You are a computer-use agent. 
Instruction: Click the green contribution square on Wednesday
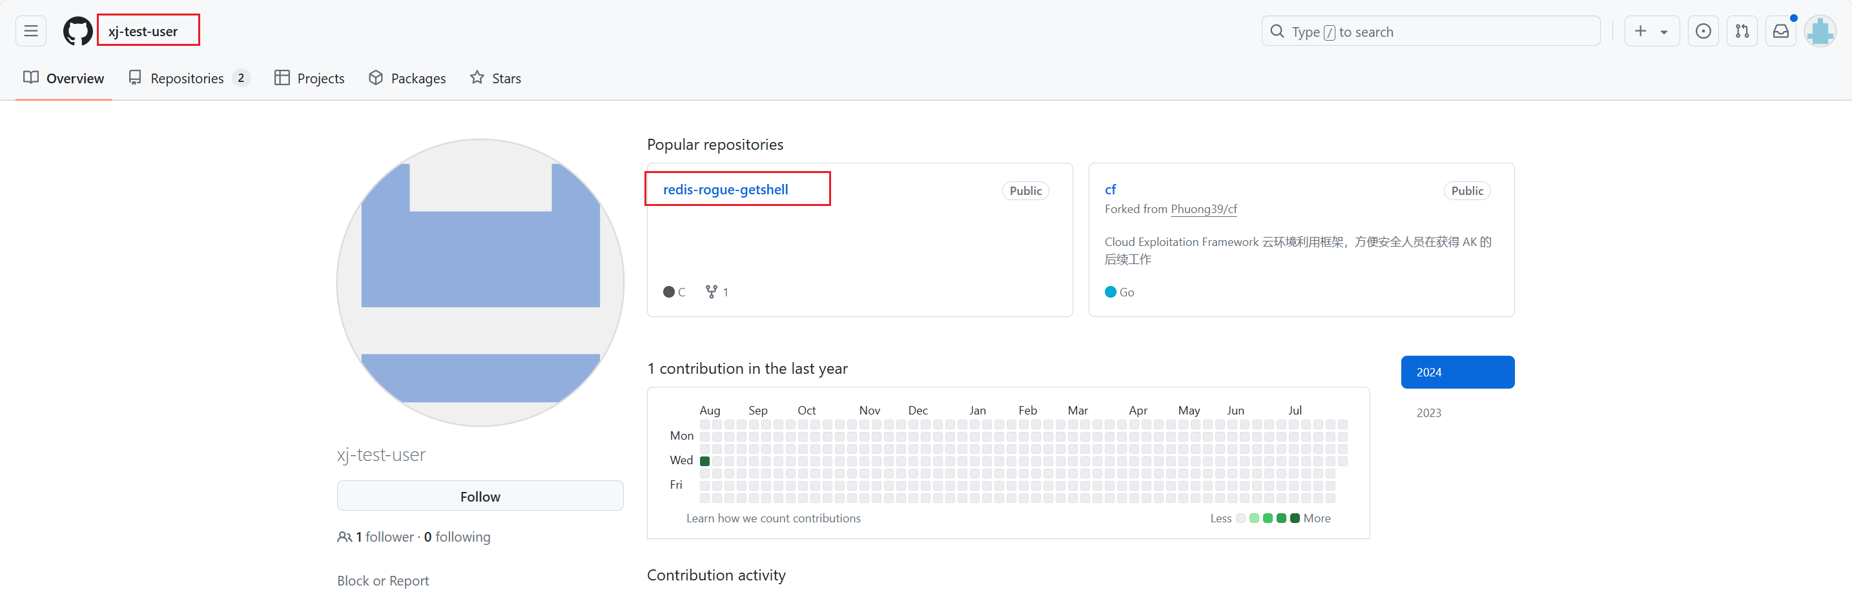[x=705, y=462]
